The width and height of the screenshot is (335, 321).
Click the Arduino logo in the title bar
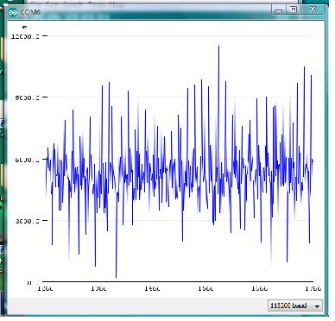pos(13,13)
